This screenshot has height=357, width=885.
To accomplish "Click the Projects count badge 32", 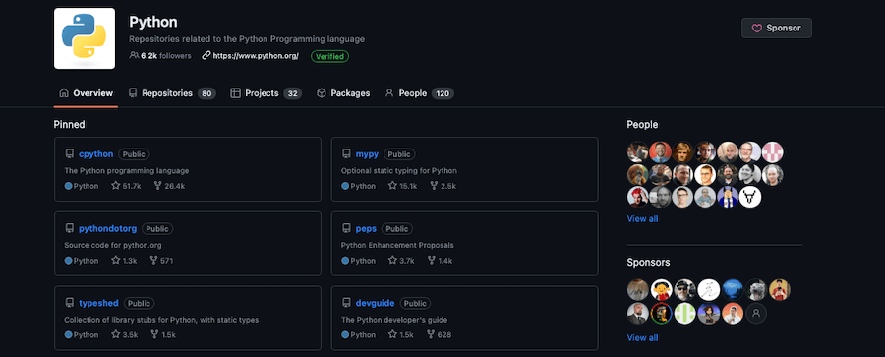I will tap(292, 93).
